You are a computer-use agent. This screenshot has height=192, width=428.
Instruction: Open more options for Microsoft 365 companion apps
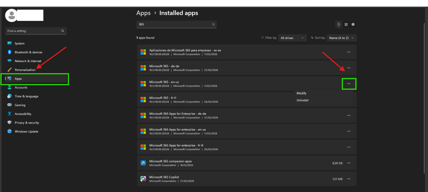[349, 163]
